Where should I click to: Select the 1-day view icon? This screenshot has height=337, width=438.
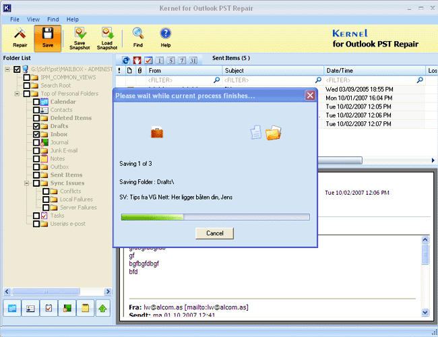point(160,60)
